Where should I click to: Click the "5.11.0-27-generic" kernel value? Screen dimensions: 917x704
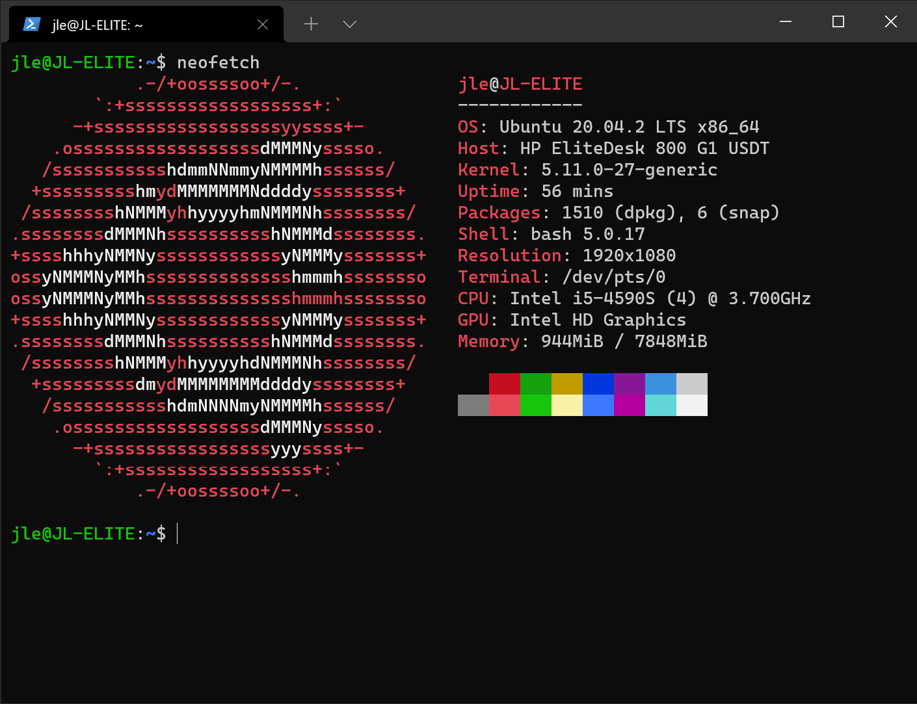pos(630,170)
